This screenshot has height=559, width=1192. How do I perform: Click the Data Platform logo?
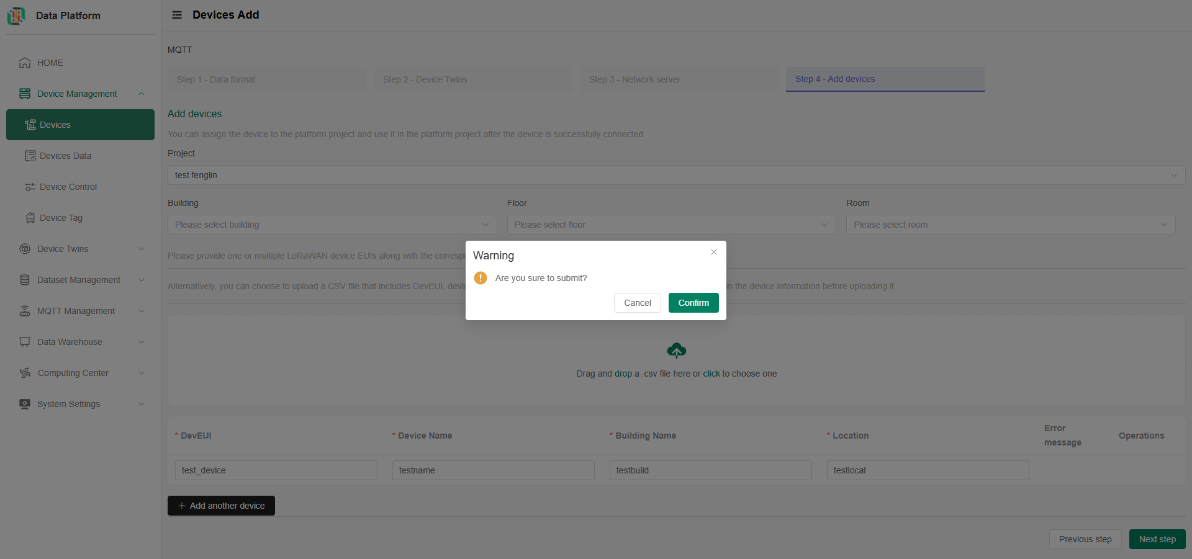pyautogui.click(x=16, y=16)
